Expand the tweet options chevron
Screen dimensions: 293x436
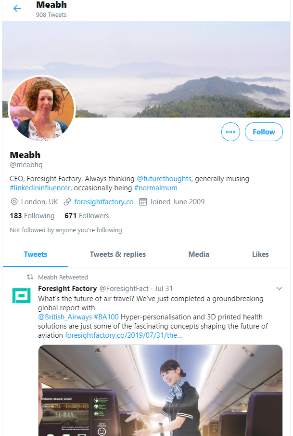279,289
